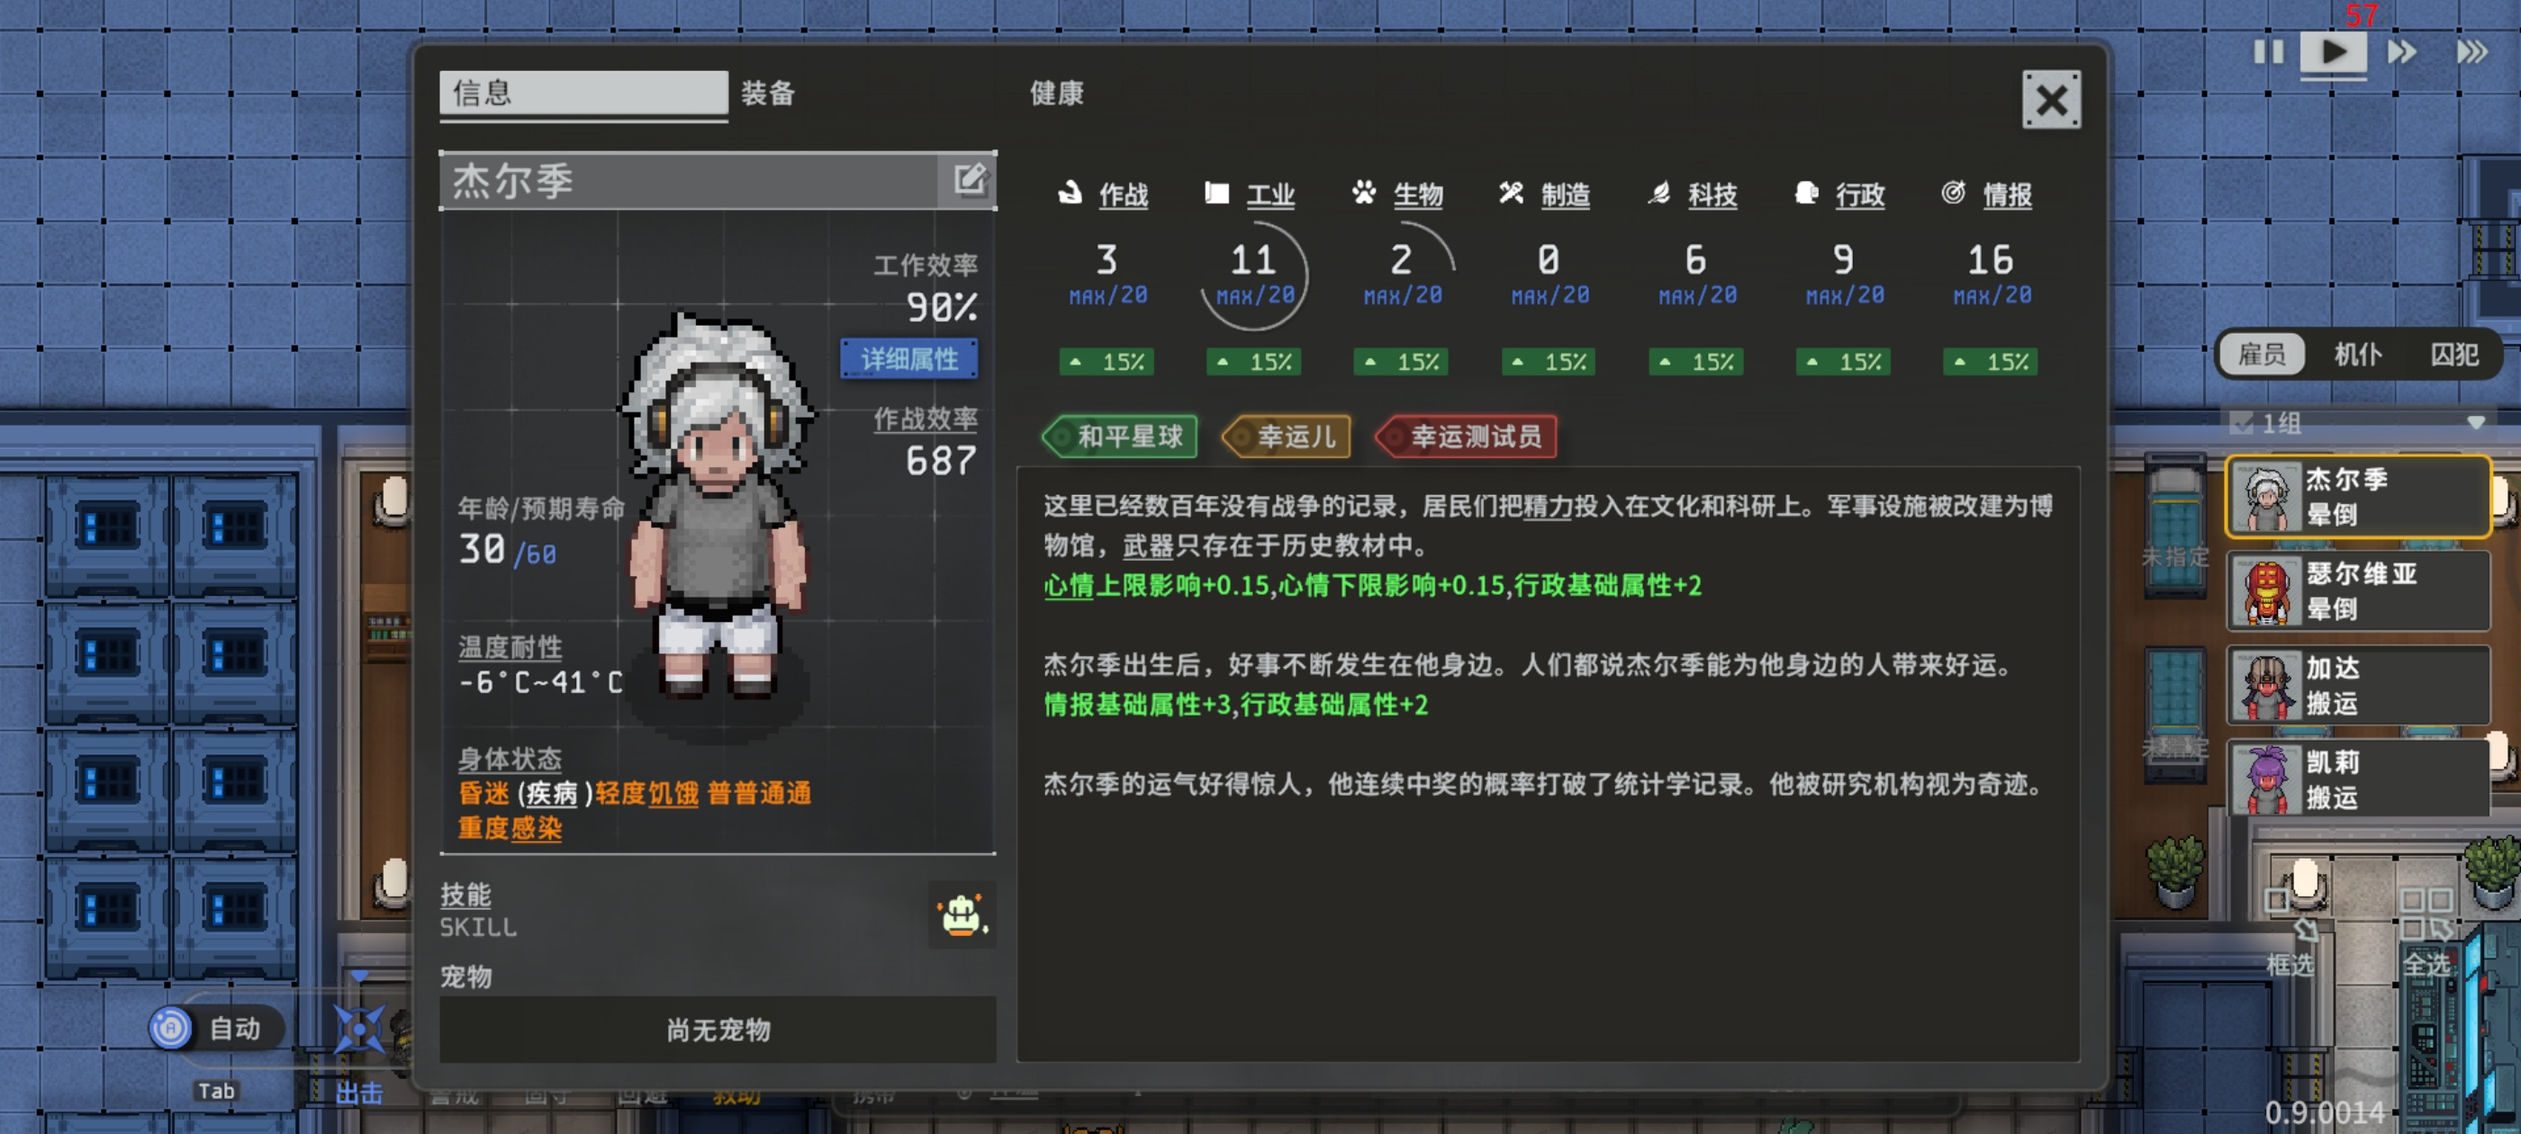Select the 幸运测试员 trait tag
This screenshot has width=2521, height=1134.
tap(1465, 436)
